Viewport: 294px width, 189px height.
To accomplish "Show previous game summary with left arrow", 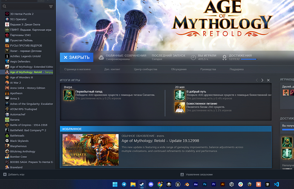I will pos(257,80).
